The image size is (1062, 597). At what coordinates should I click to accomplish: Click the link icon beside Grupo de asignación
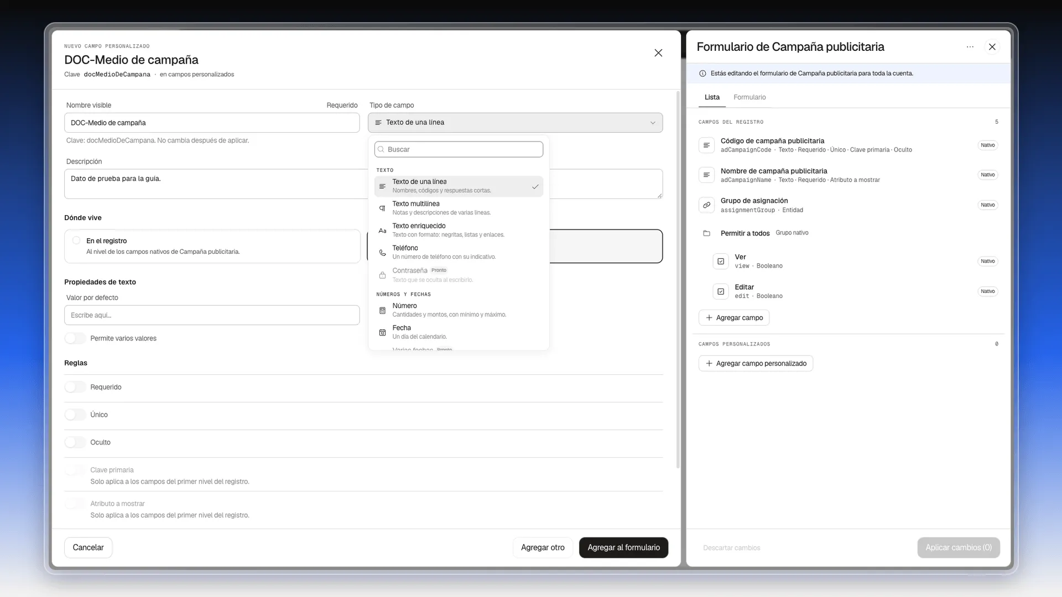click(706, 205)
